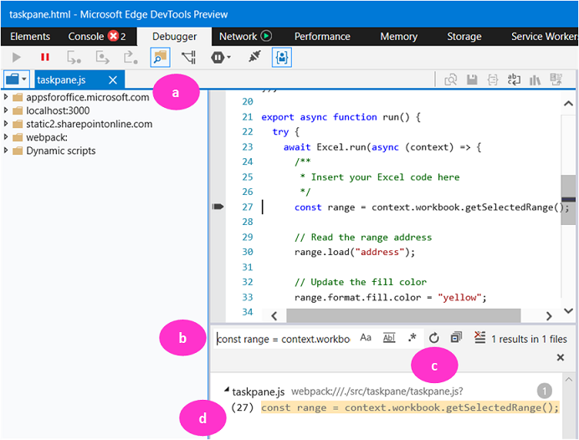Click the refresh search results icon
Screen dimensions: 579x440
pyautogui.click(x=434, y=337)
